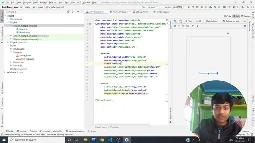Open the API 30 version dropdown

tap(200, 21)
